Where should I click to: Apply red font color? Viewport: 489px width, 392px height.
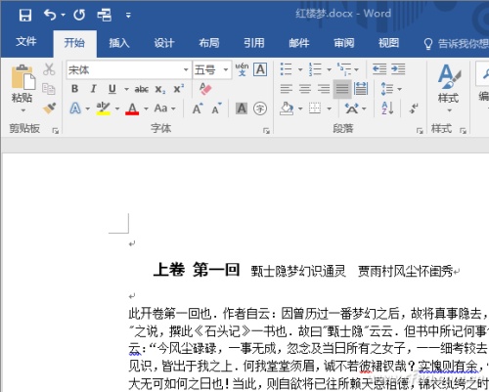point(132,109)
